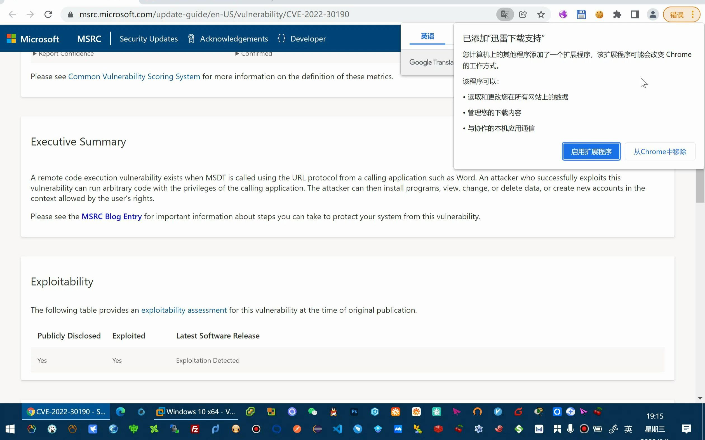
Task: Open the Acknowledgements menu item
Action: point(228,39)
